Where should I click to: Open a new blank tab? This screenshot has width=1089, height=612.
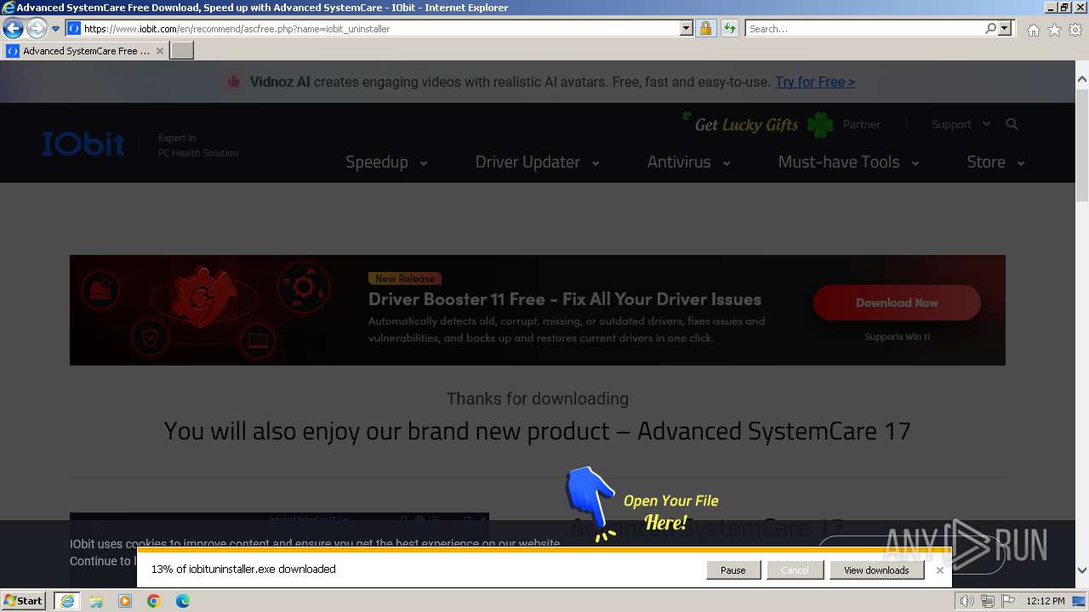182,51
